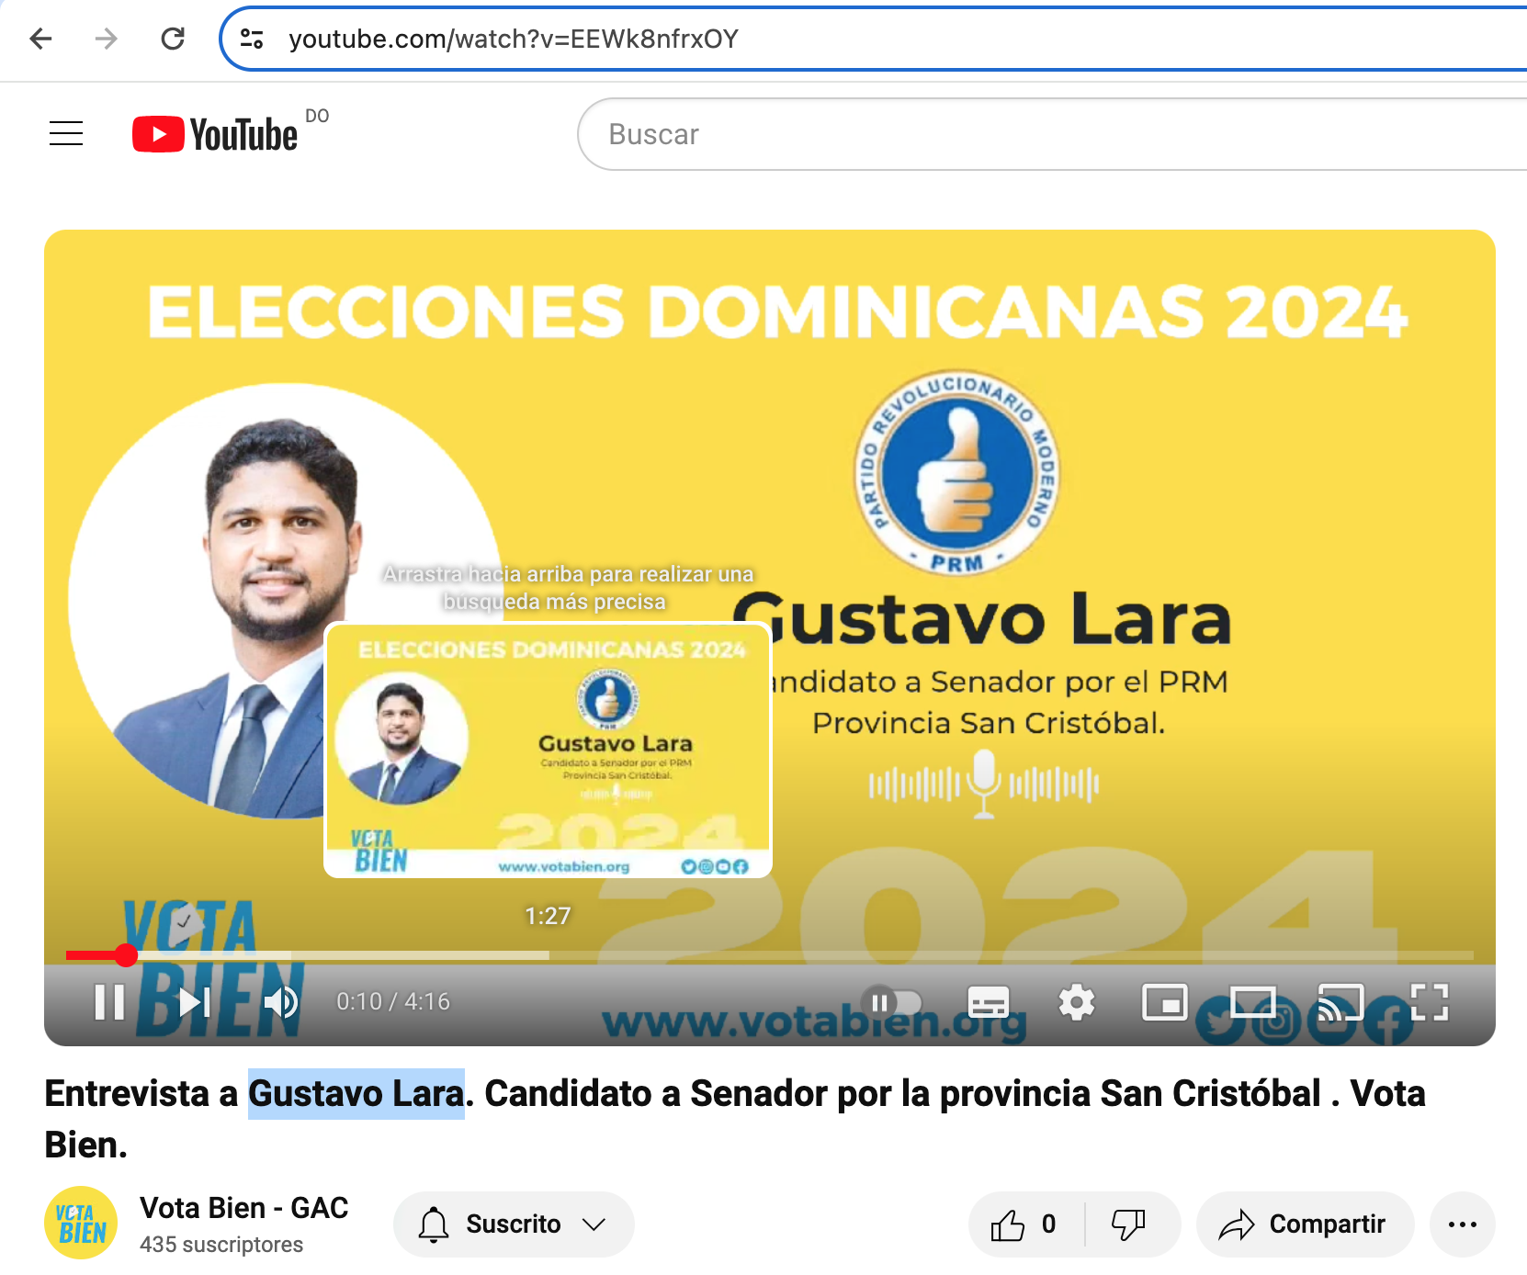Viewport: 1527px width, 1275px height.
Task: Enter full screen mode
Action: click(x=1429, y=1002)
